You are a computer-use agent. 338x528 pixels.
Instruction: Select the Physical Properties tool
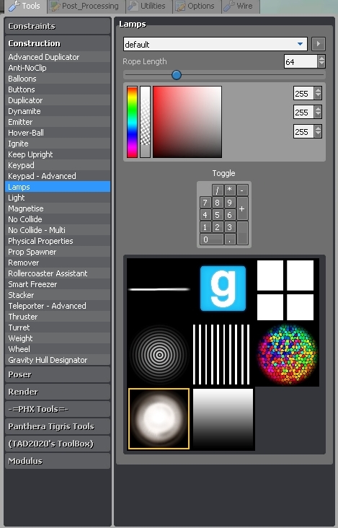point(58,241)
